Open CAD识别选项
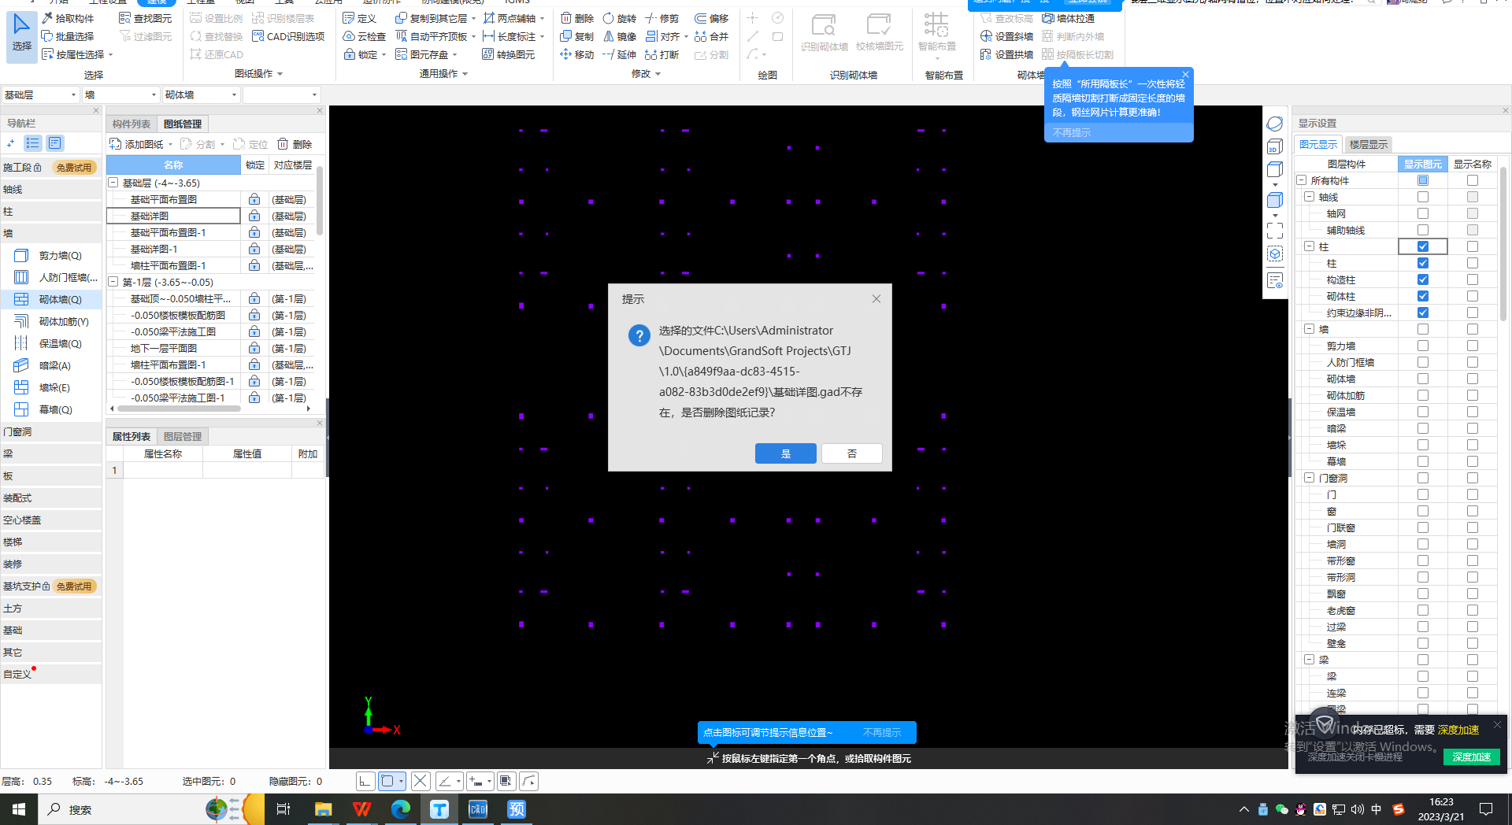Image resolution: width=1512 pixels, height=825 pixels. [288, 36]
